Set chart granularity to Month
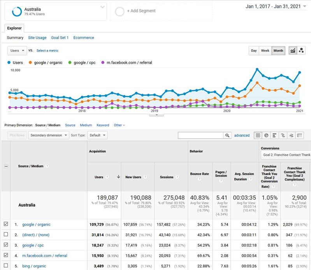The height and width of the screenshot is (270, 311). coord(278,51)
